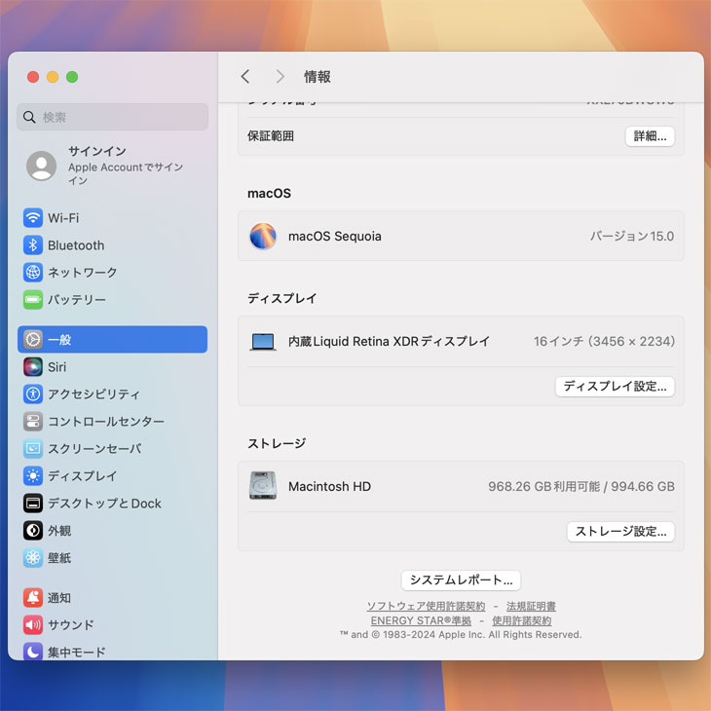The height and width of the screenshot is (711, 711).
Task: Open the サウンド speaker icon
Action: pos(33,625)
